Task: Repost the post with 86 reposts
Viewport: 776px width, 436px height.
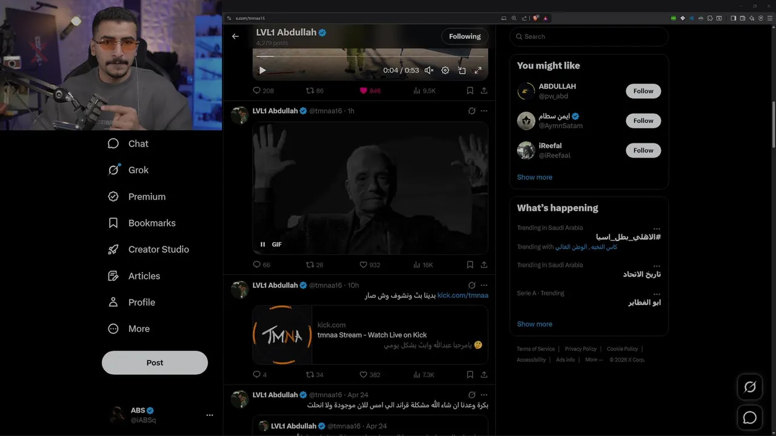Action: pyautogui.click(x=315, y=91)
